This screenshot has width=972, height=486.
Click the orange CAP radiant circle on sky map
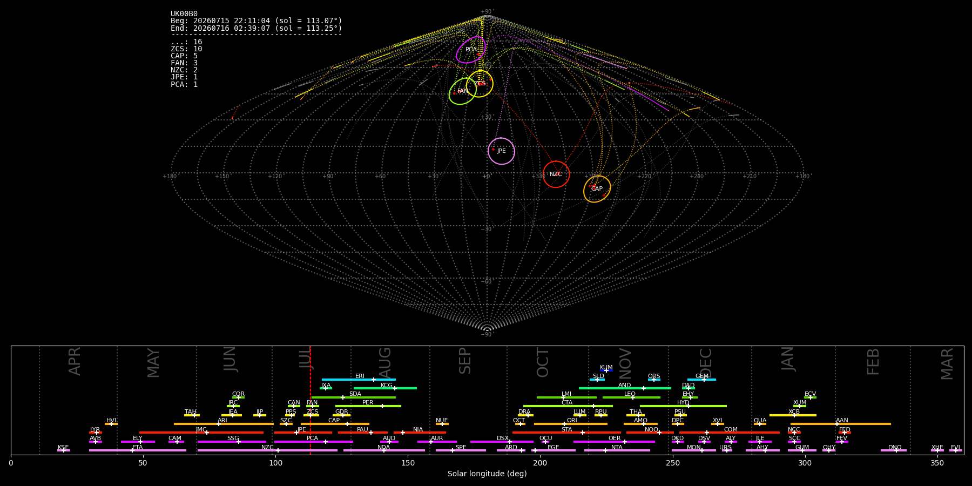[597, 189]
